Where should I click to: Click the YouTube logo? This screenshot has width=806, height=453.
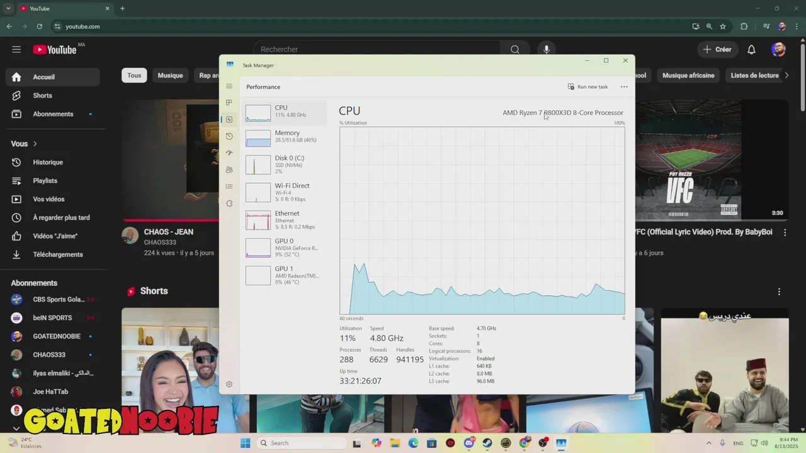click(55, 50)
